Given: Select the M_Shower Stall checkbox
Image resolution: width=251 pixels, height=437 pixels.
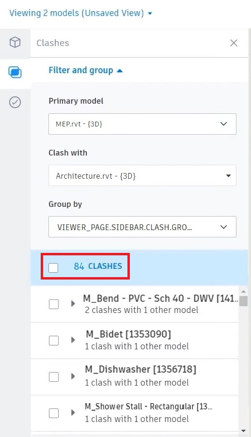Looking at the screenshot, I should 54,413.
